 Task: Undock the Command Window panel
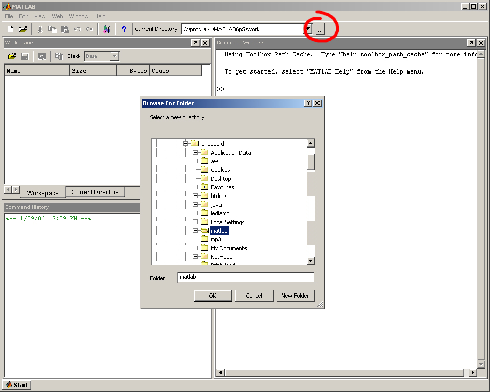(471, 43)
